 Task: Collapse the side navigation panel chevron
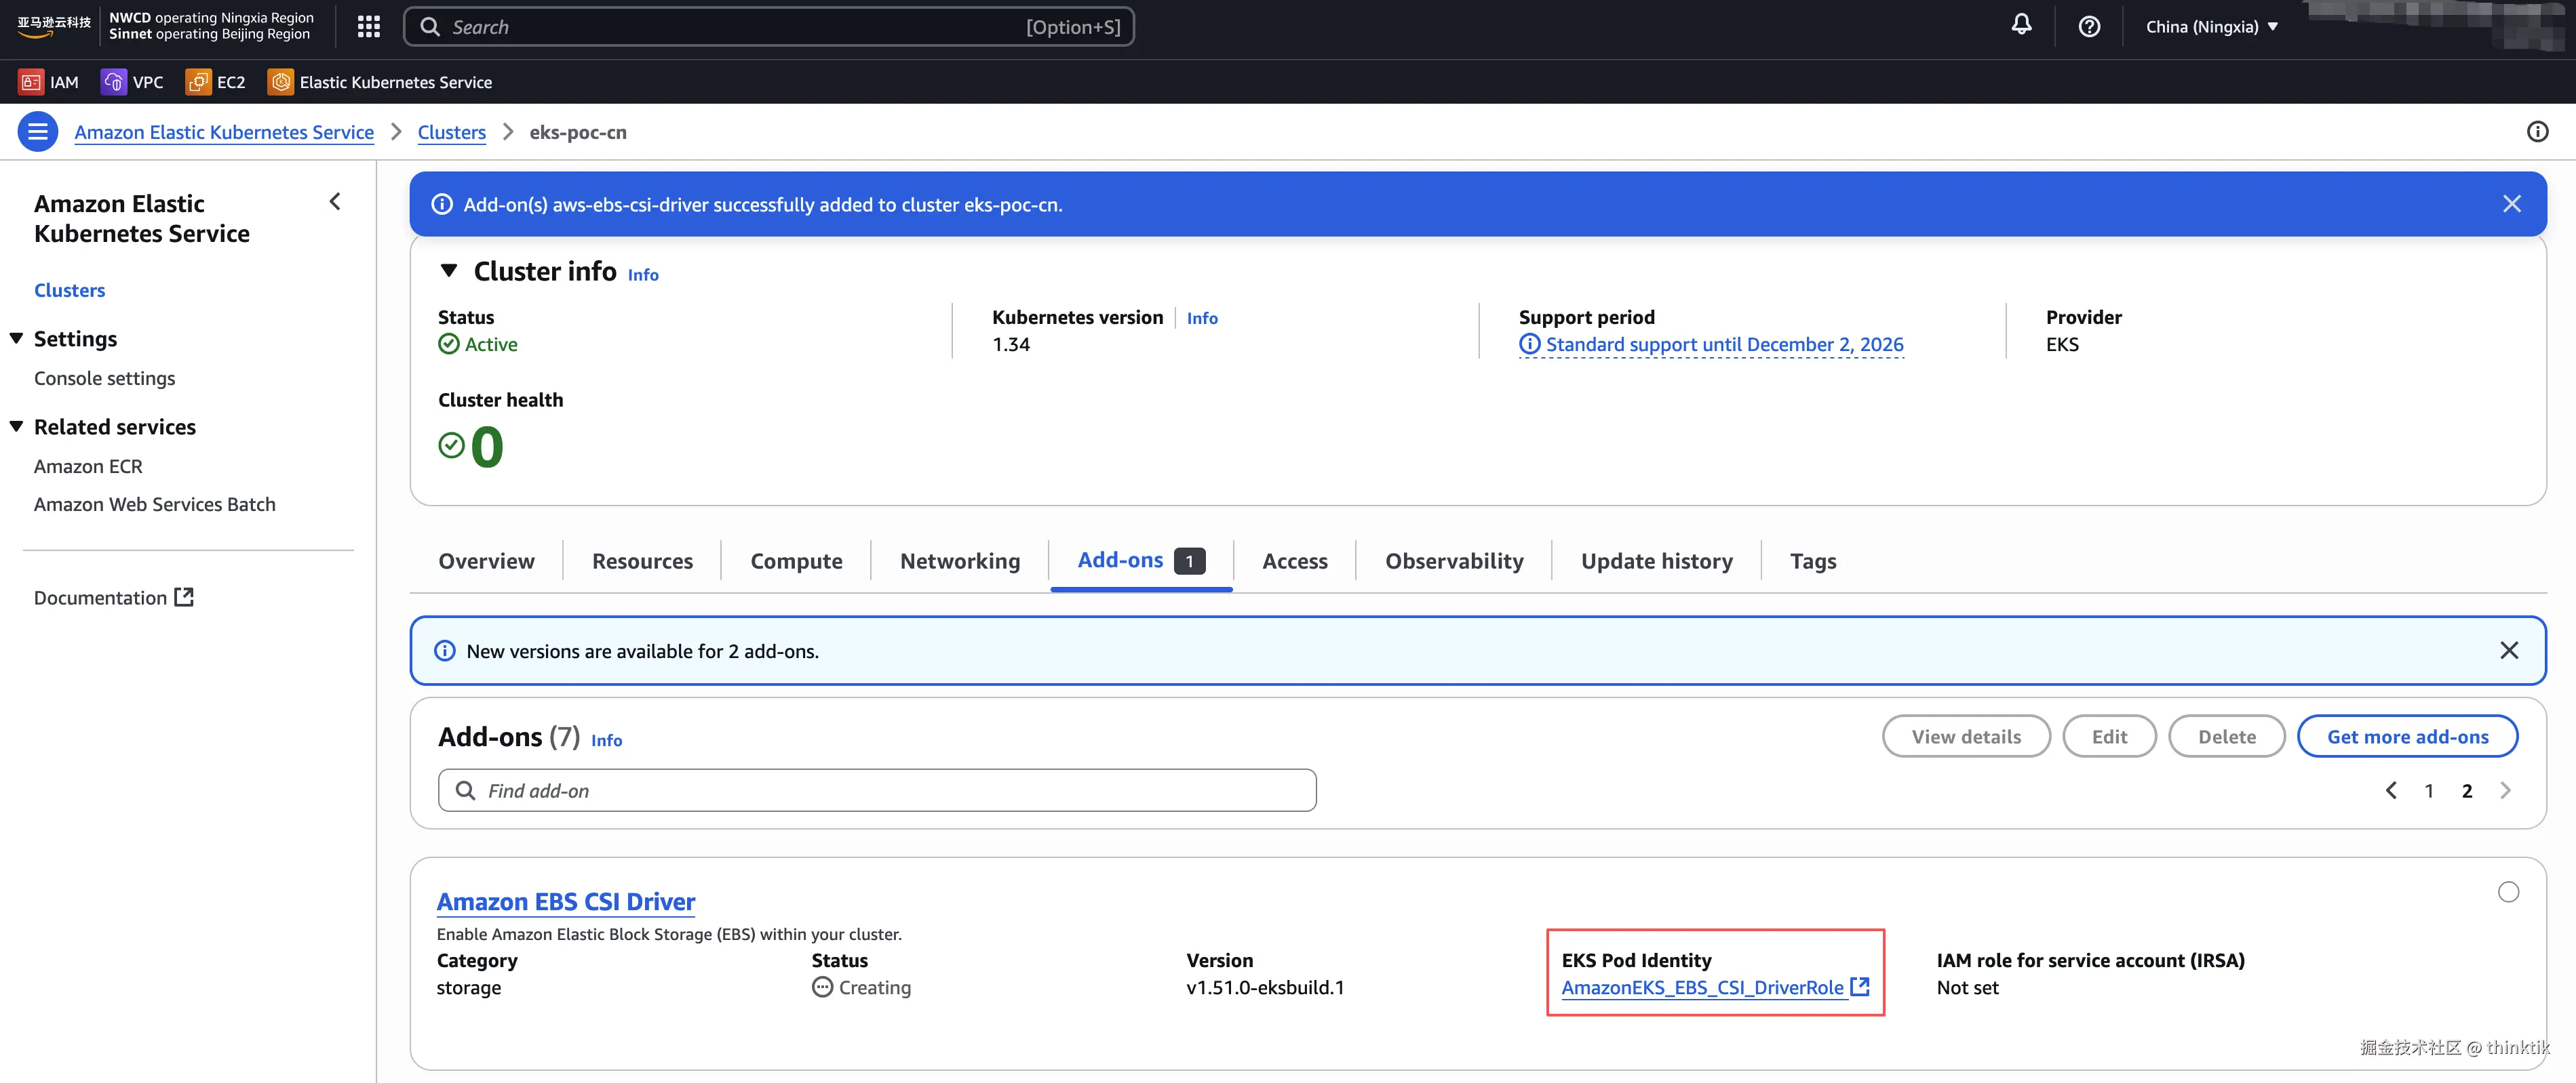(335, 202)
